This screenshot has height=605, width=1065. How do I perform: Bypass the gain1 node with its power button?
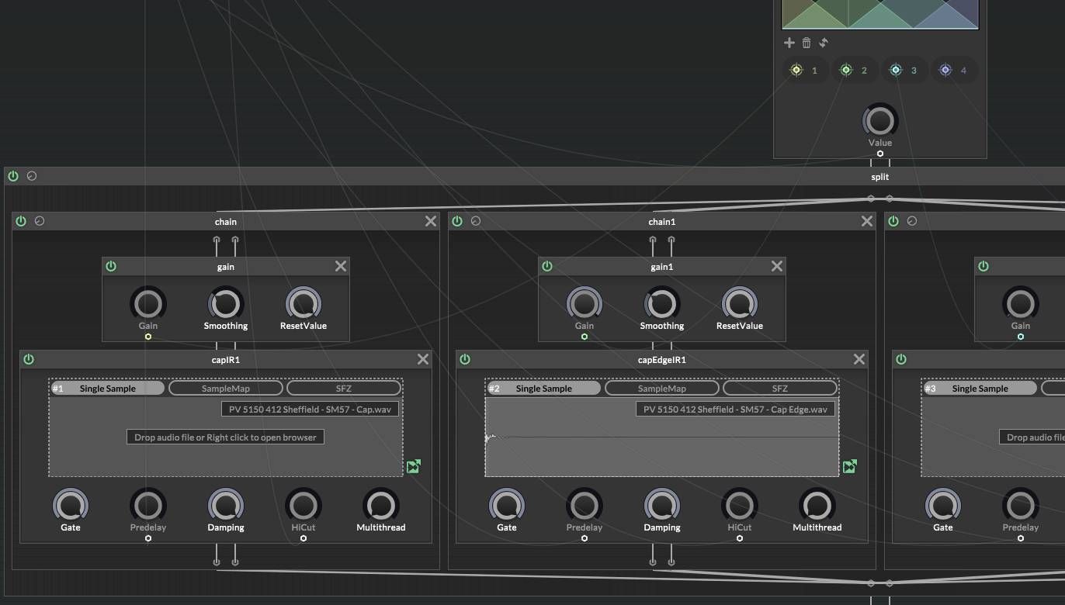547,266
